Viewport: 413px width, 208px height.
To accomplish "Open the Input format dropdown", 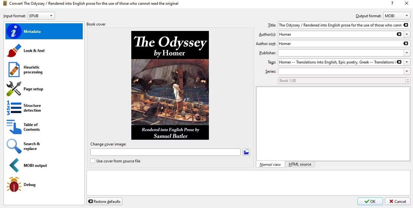I will [41, 15].
